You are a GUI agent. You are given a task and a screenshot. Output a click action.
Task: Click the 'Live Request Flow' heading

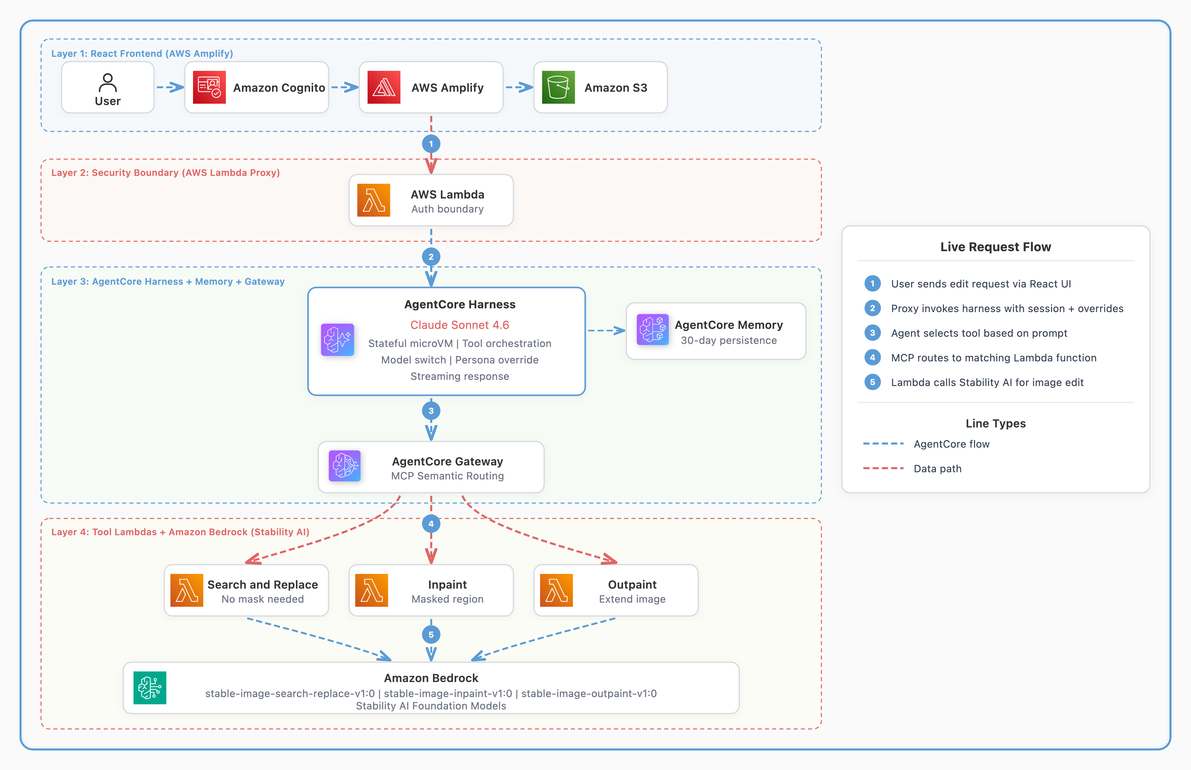pos(996,246)
